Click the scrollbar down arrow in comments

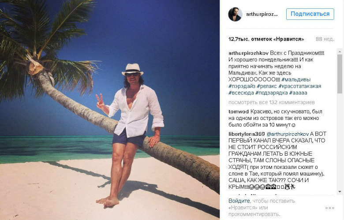pos(340,192)
